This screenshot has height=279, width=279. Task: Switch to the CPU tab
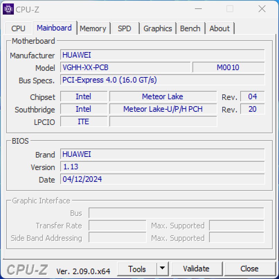18,28
